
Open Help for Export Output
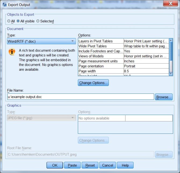[x=125, y=165]
